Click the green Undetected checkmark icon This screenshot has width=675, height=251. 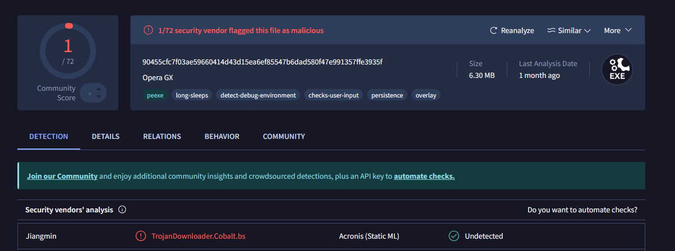pos(454,236)
